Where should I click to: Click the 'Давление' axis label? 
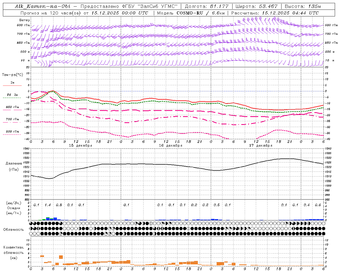[14, 164]
